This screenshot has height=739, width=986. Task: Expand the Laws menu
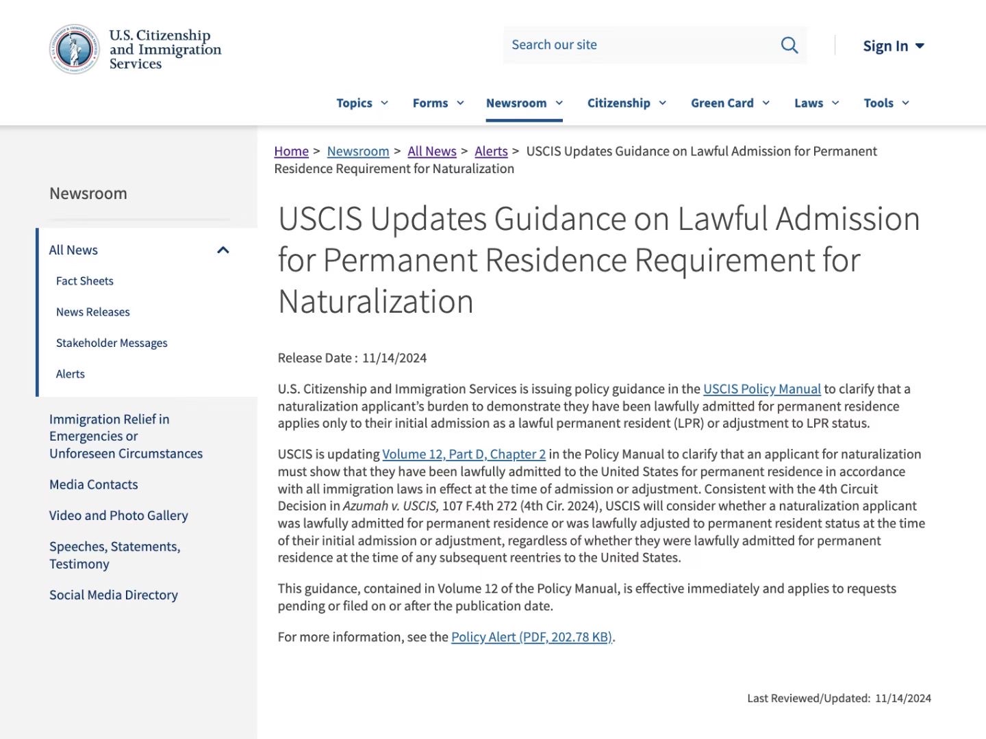(816, 103)
